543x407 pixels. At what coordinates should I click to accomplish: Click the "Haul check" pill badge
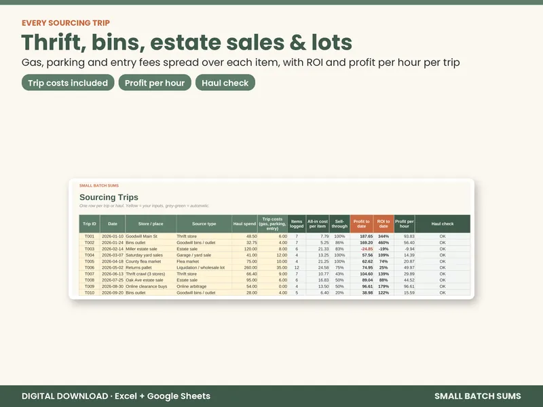[225, 83]
